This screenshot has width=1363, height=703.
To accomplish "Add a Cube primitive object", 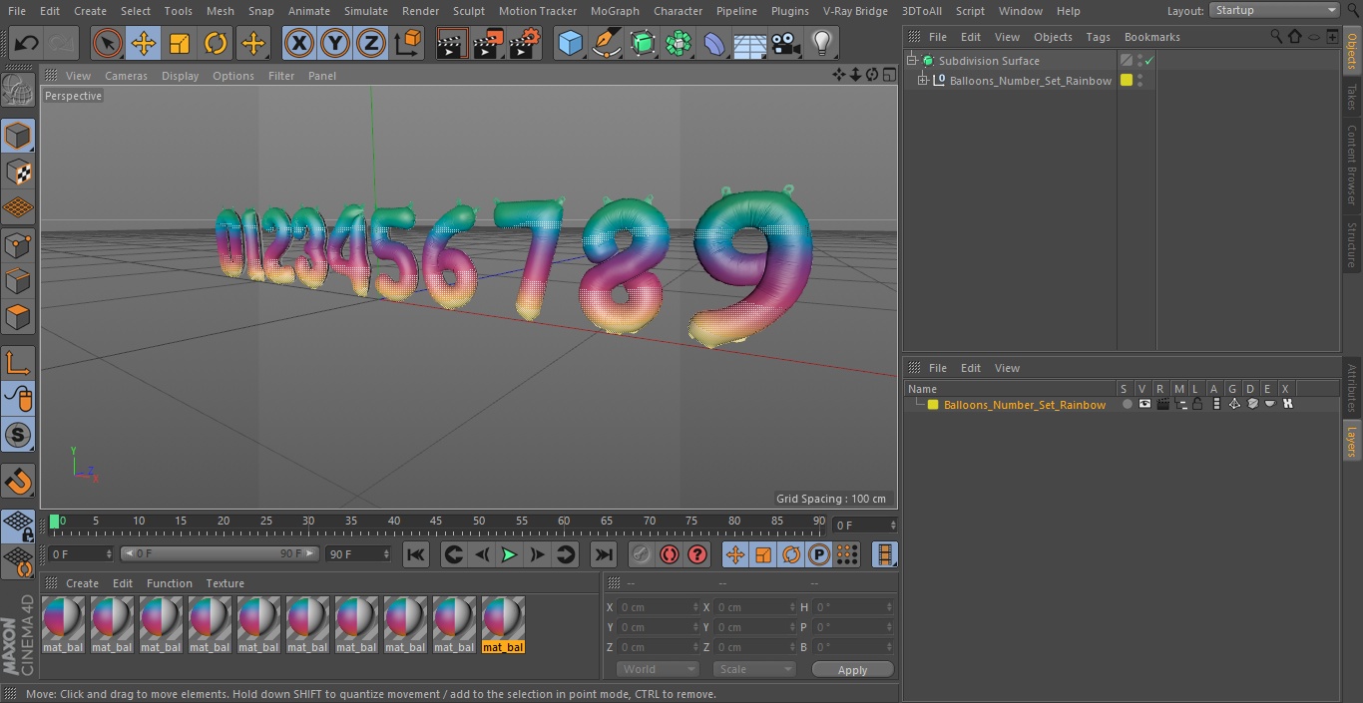I will pos(570,44).
